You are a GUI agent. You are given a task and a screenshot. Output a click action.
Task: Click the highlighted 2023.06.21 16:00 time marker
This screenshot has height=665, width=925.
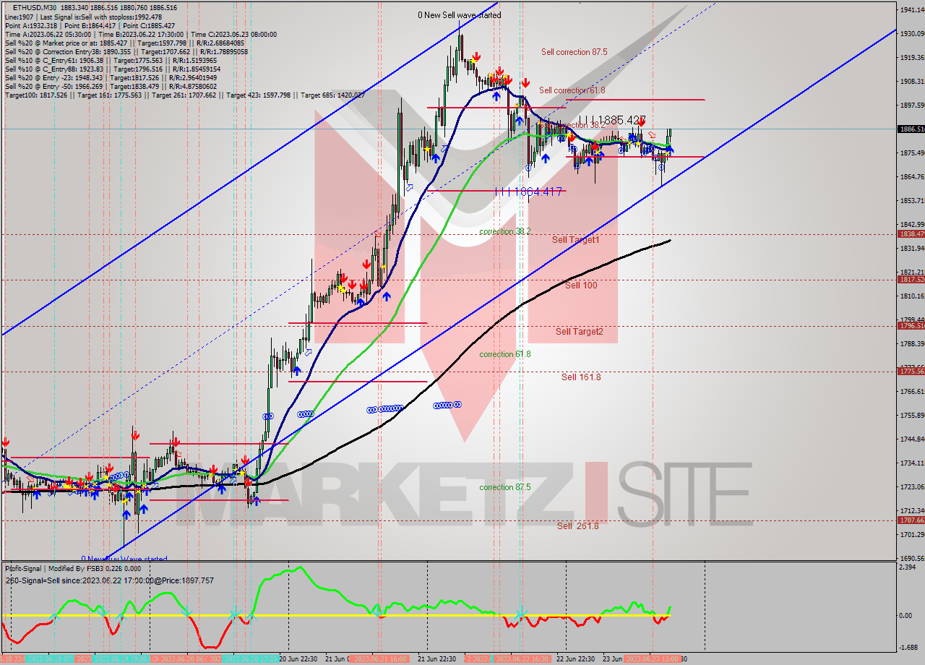[380, 659]
